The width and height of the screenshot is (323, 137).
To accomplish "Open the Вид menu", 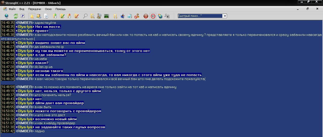I will [22, 9].
